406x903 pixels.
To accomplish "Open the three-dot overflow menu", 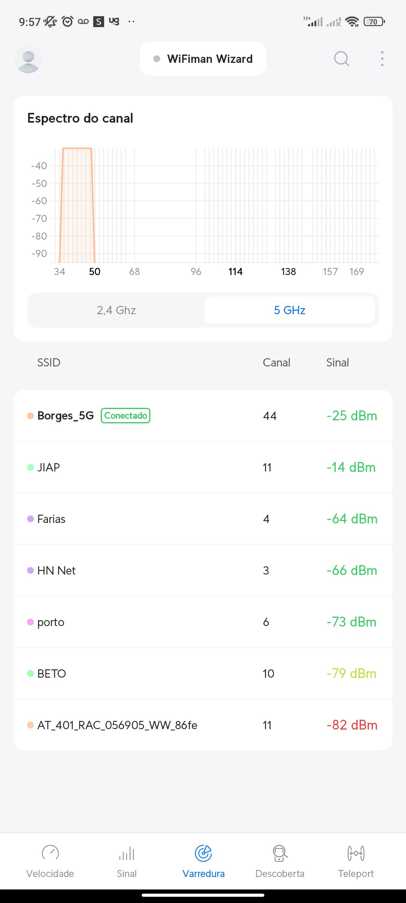I will [x=382, y=59].
